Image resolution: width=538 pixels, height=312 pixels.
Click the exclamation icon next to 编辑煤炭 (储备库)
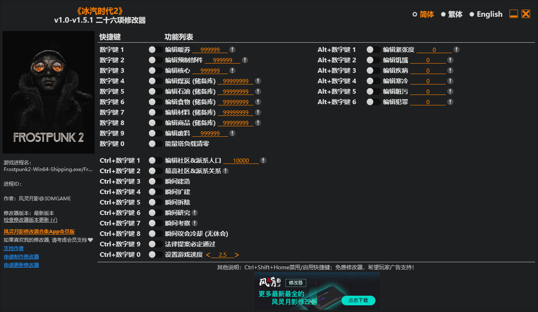258,81
